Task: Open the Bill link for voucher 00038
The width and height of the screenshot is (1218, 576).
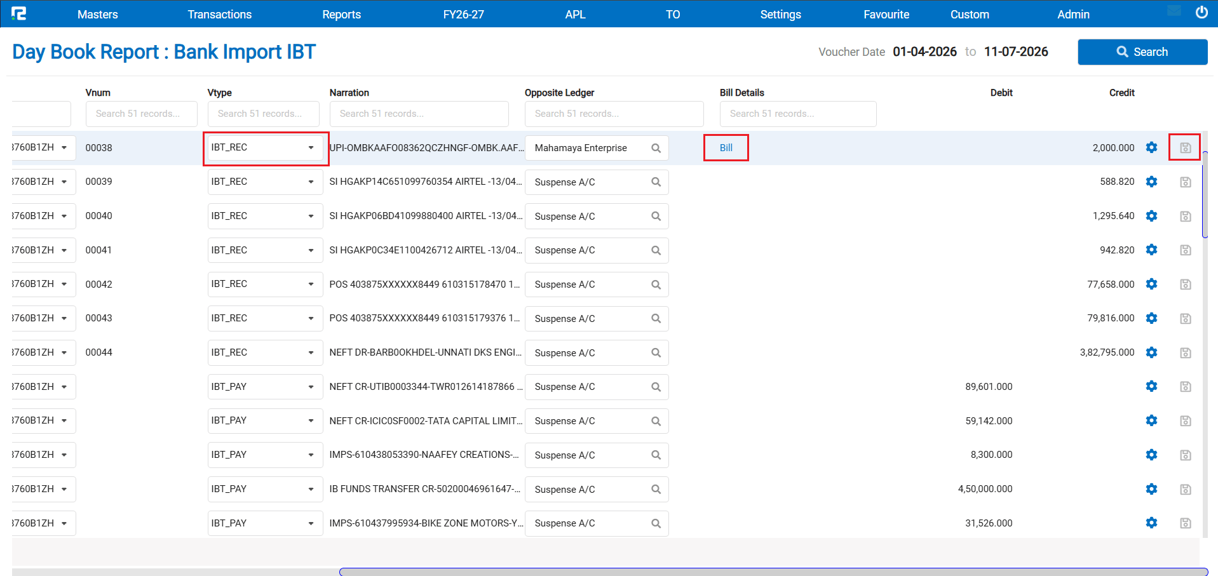Action: [x=726, y=147]
